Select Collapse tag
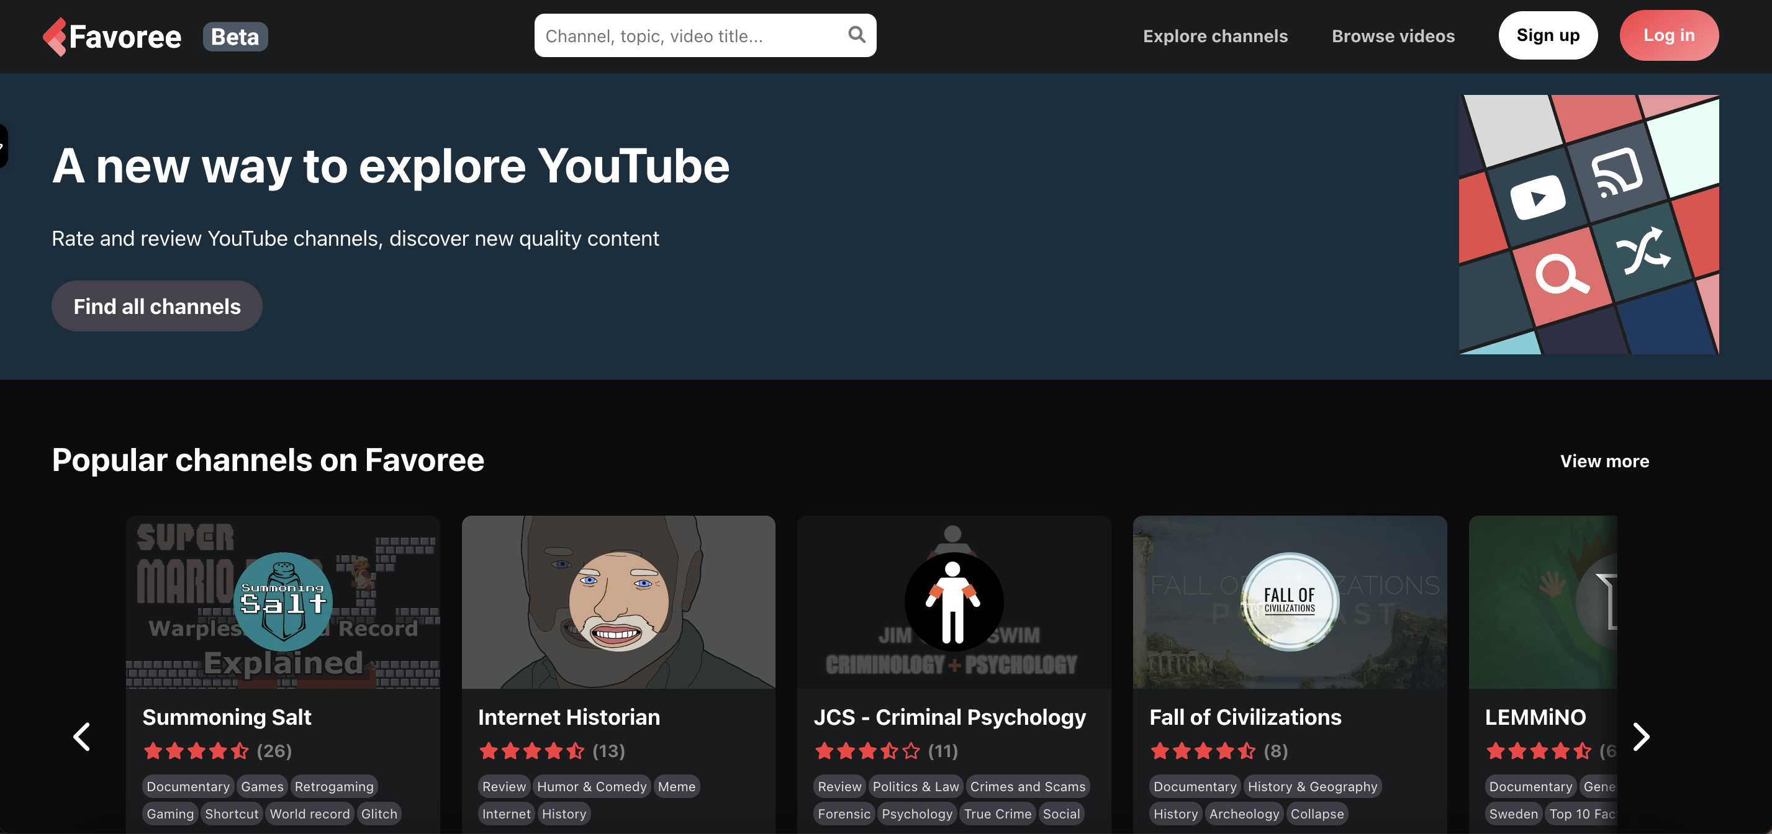 click(x=1317, y=814)
